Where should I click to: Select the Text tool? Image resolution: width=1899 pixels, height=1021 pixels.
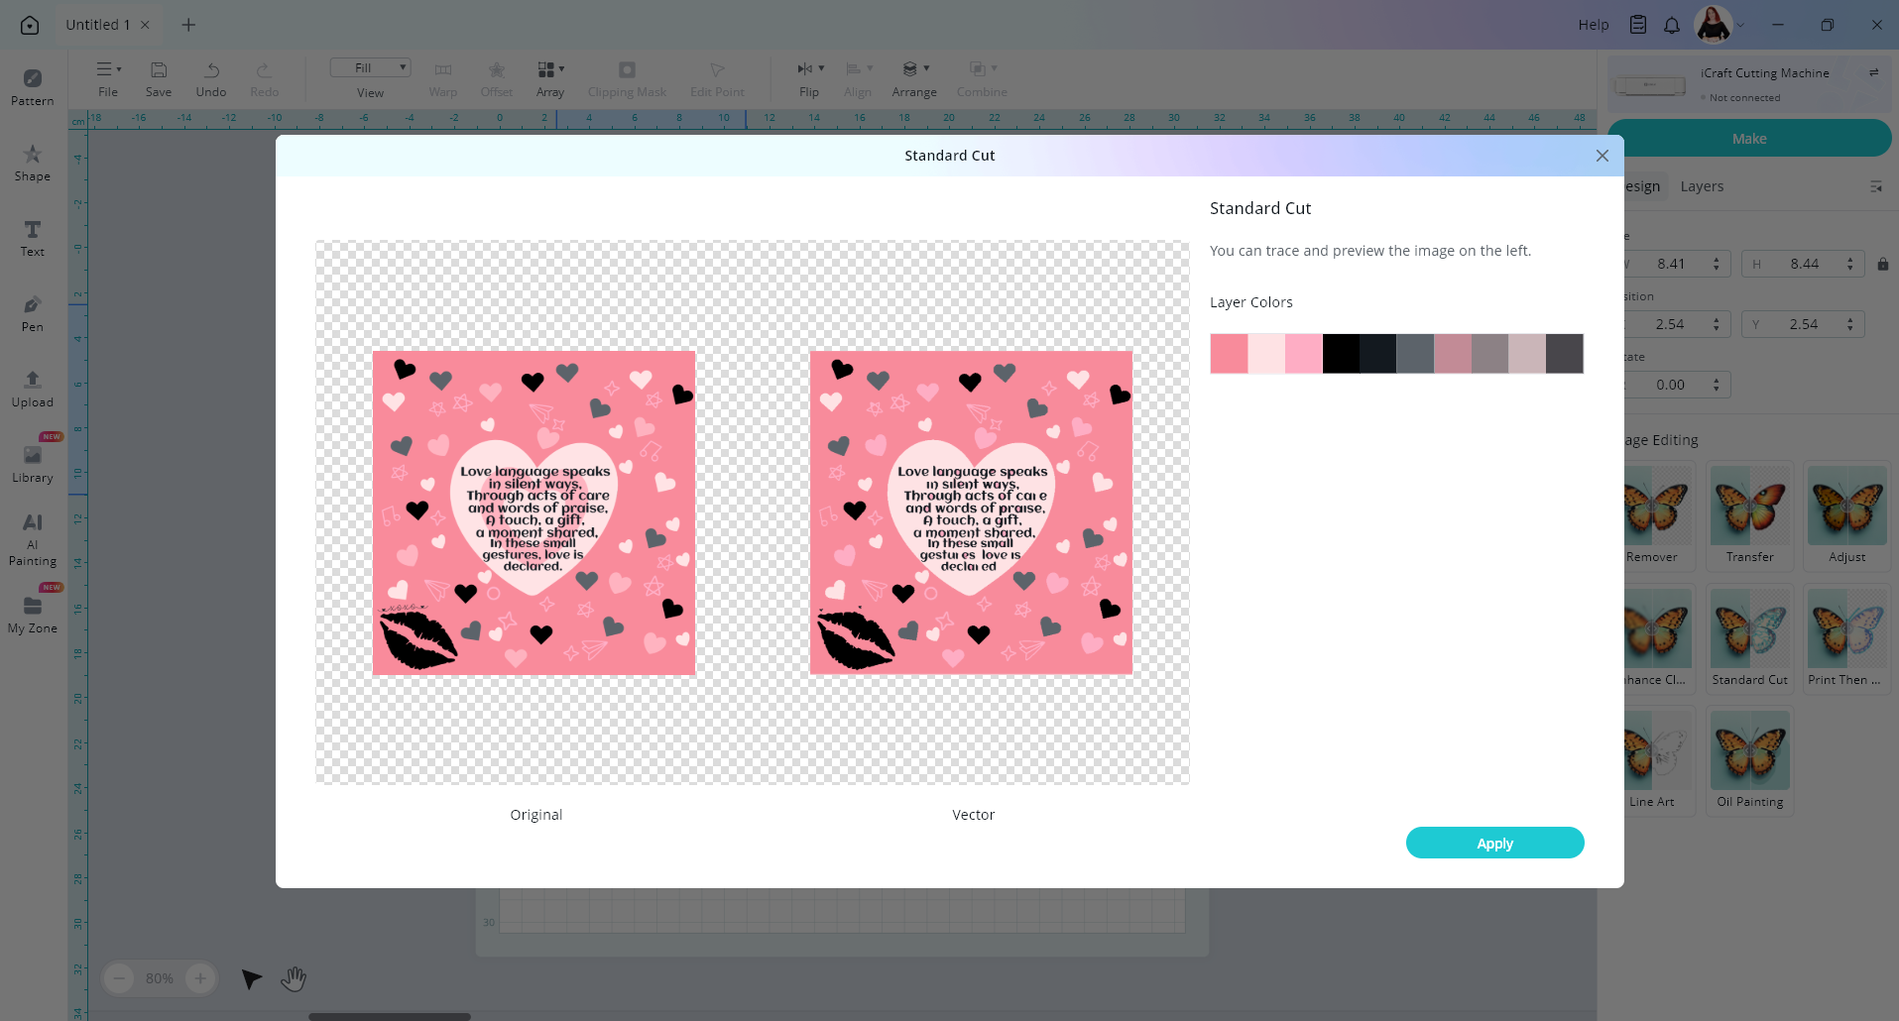point(32,238)
